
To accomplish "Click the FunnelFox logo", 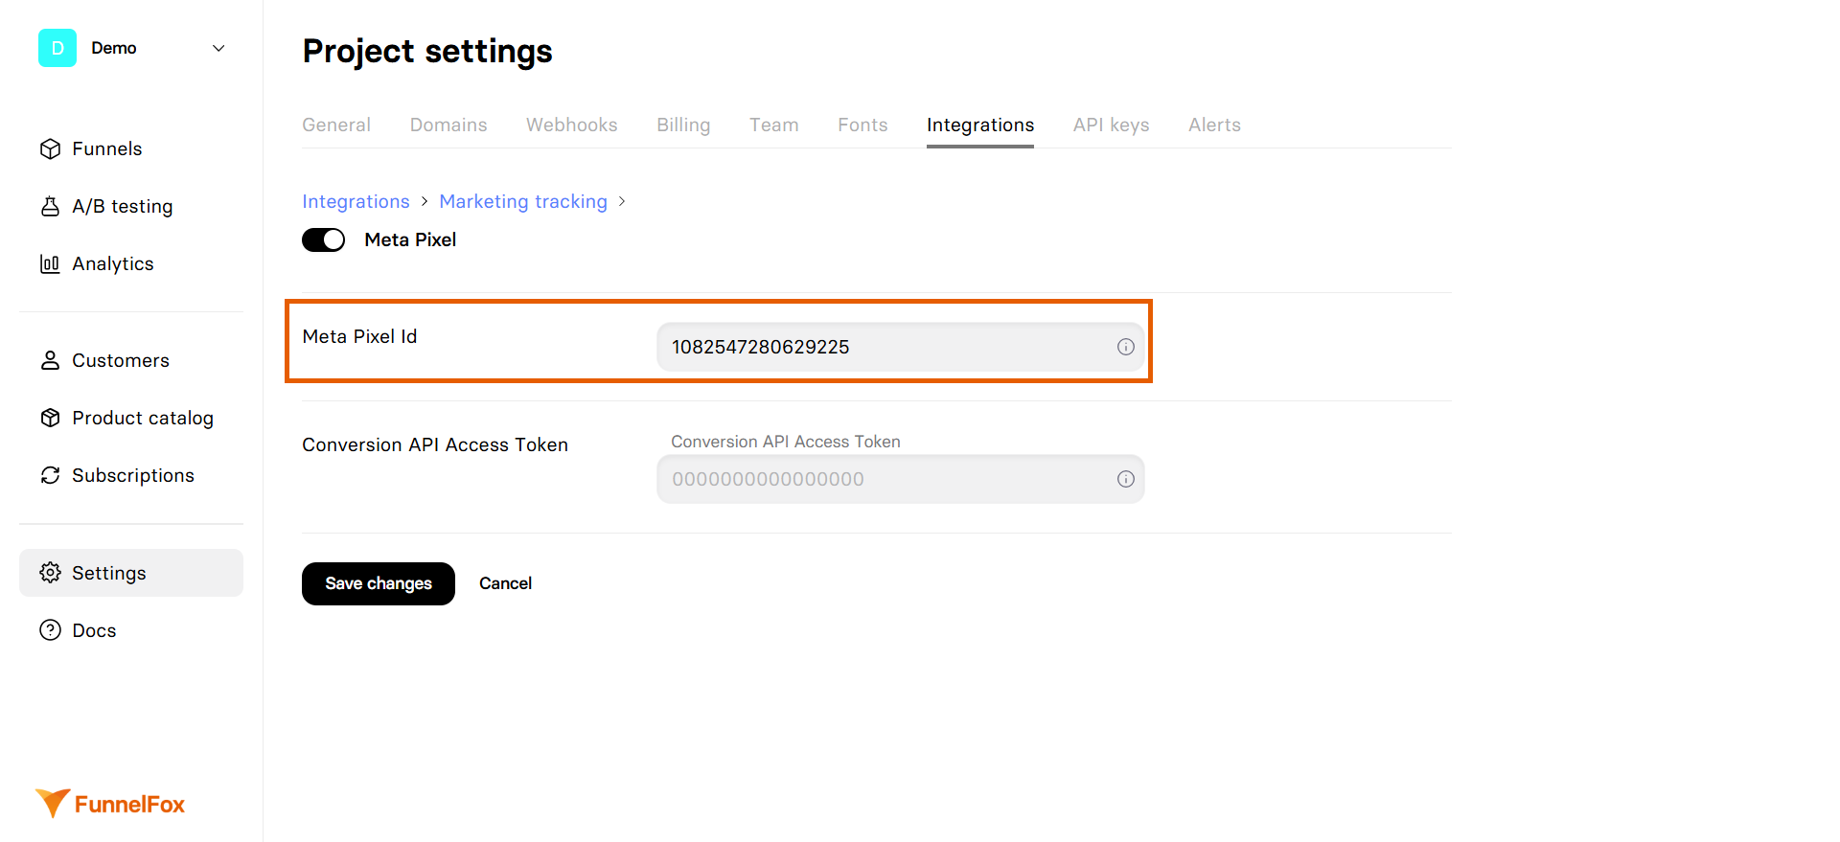I will tap(110, 804).
